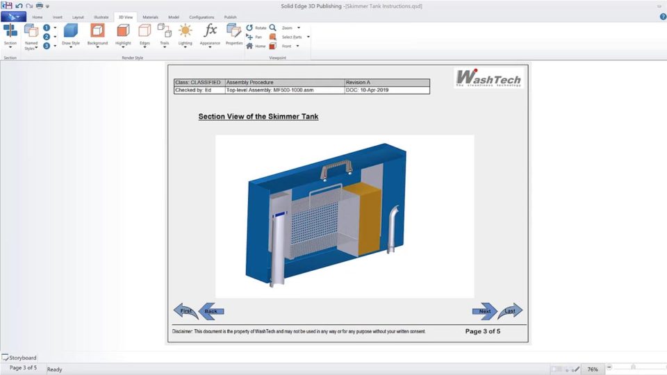
Task: Open the Storyboard panel
Action: point(19,358)
